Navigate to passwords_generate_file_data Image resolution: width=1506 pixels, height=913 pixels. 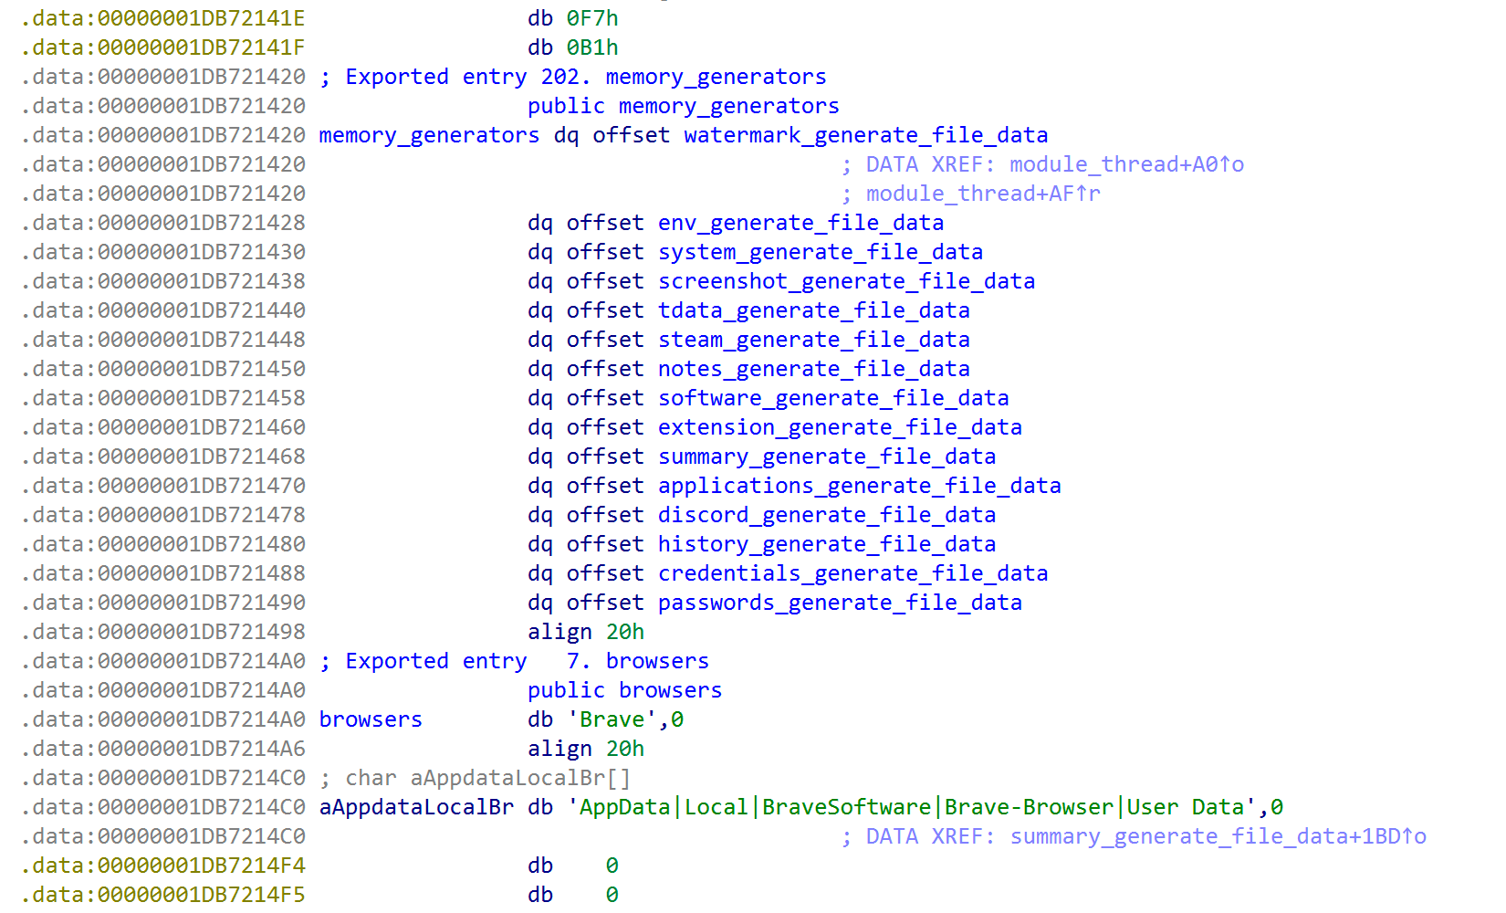[839, 602]
